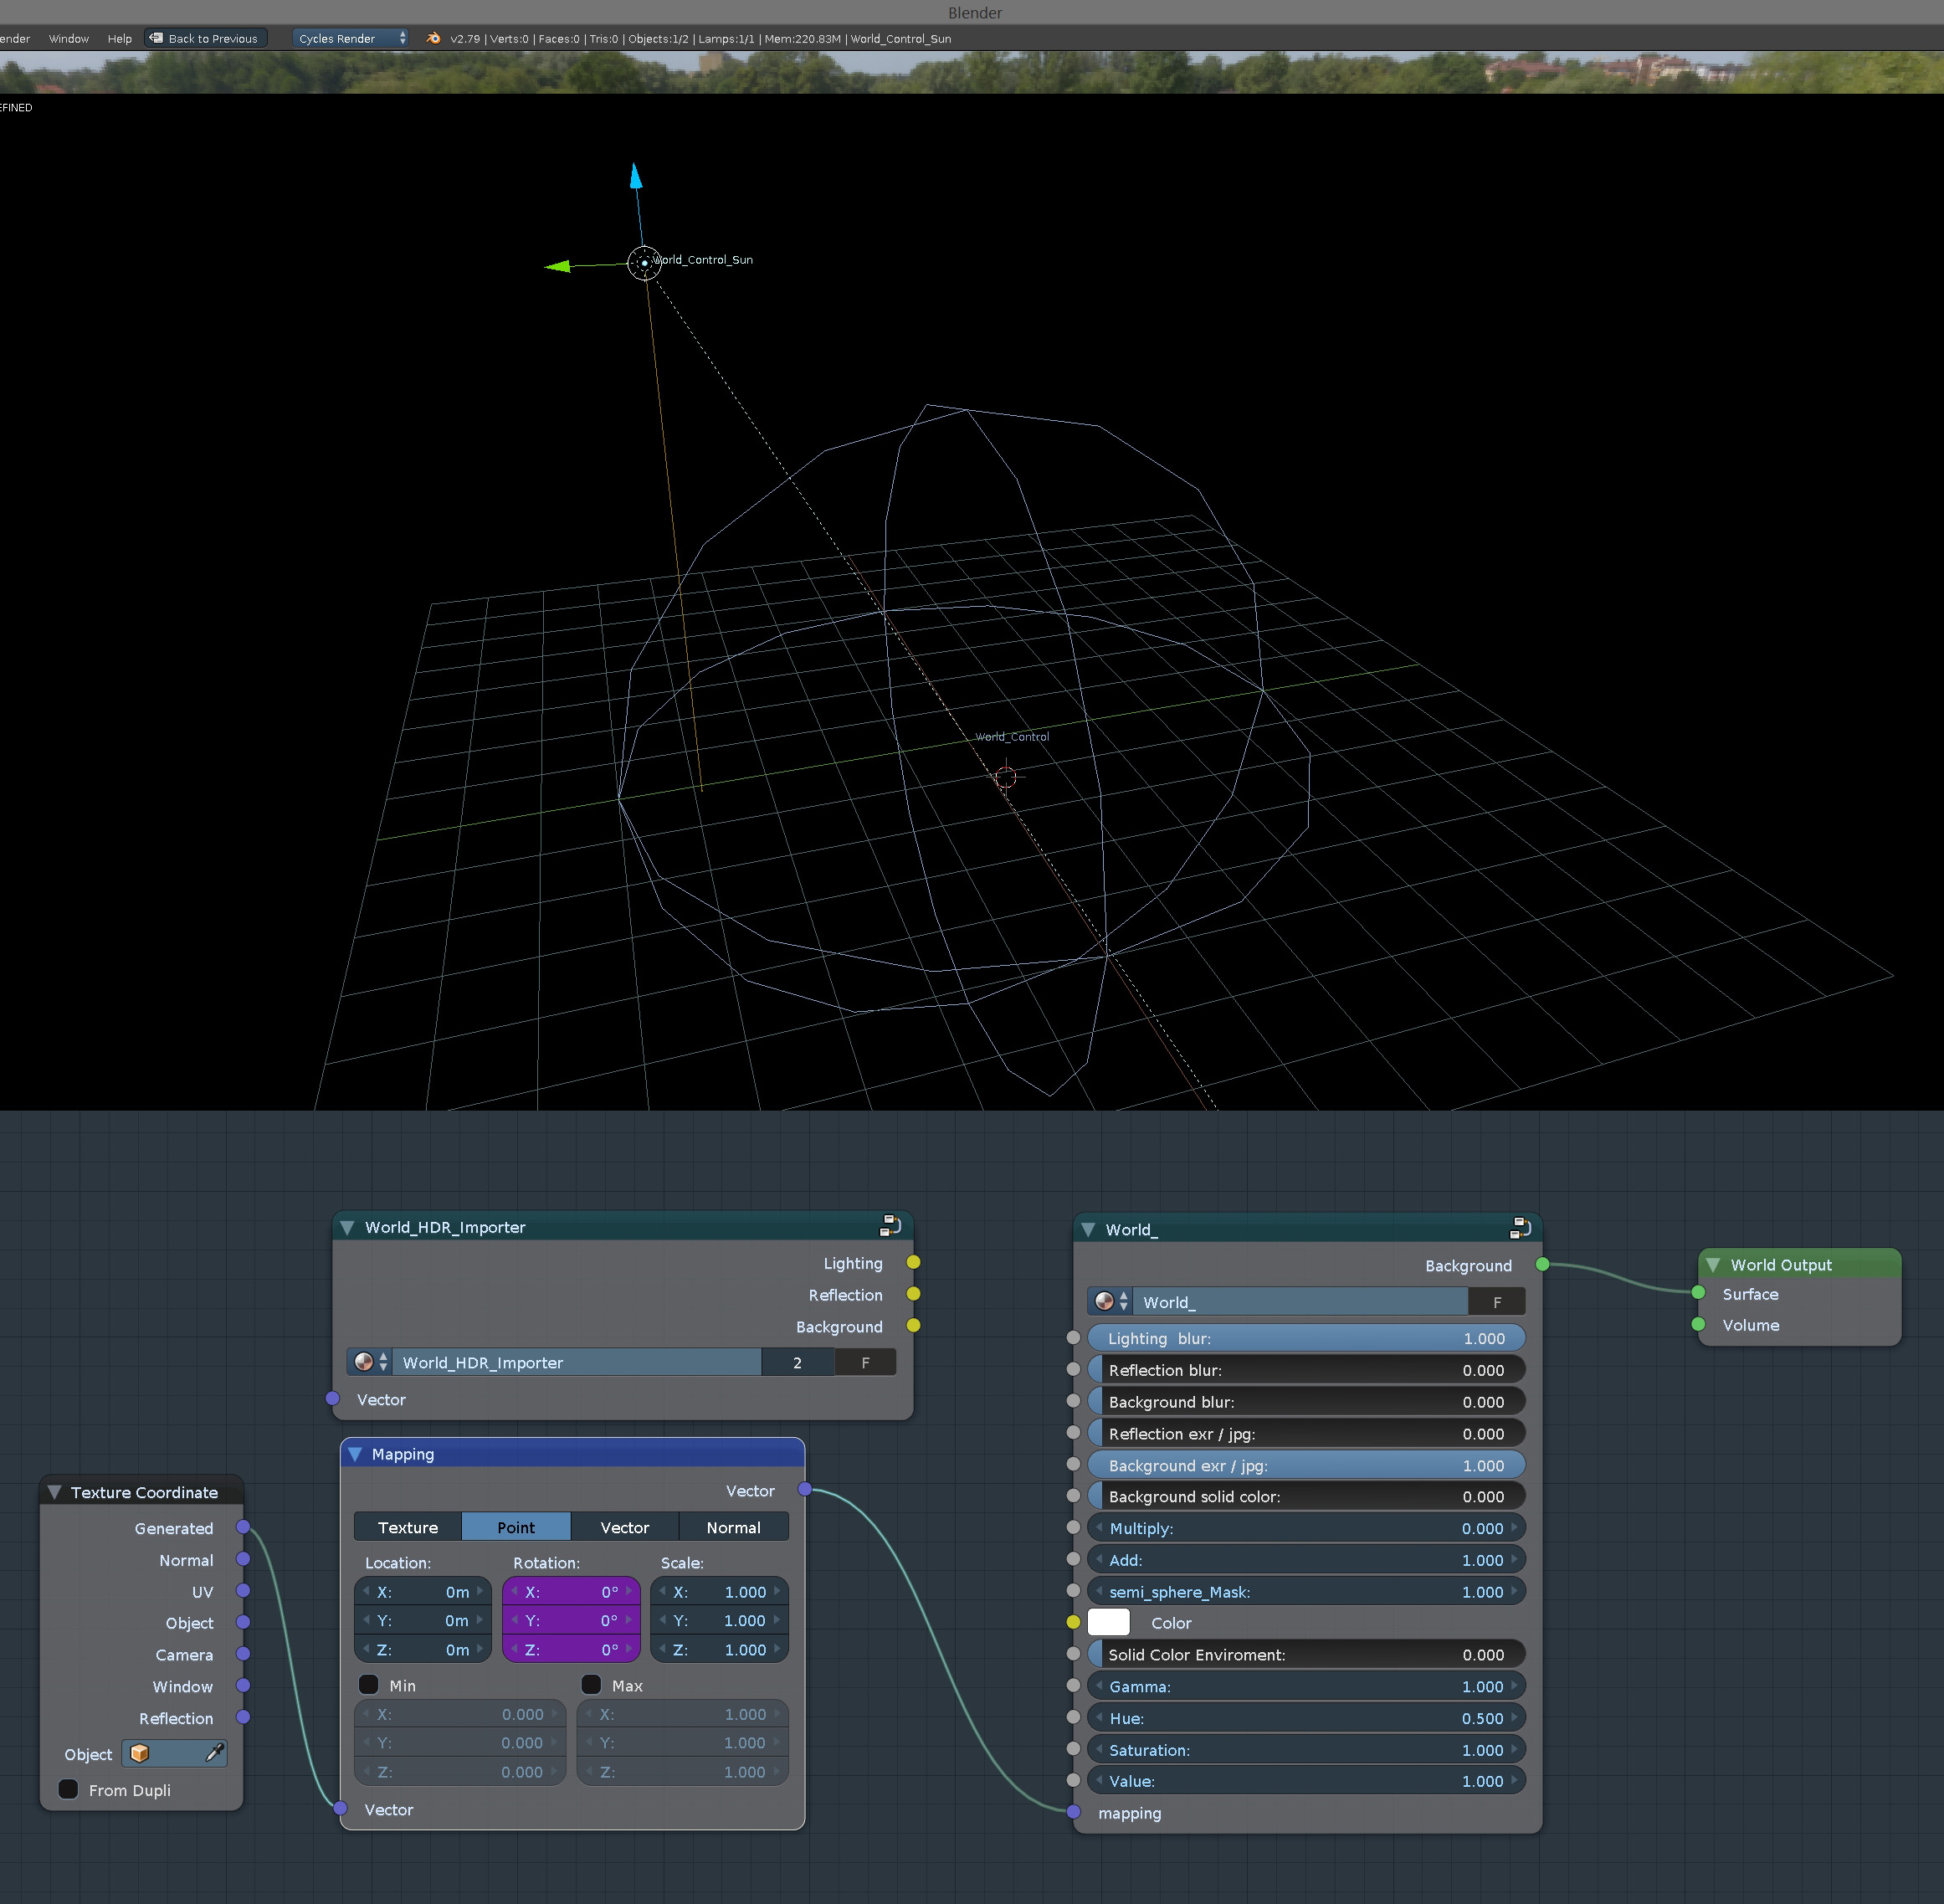Enable From Dupli in the Texture Coordinate node
1944x1904 pixels.
pyautogui.click(x=68, y=1789)
